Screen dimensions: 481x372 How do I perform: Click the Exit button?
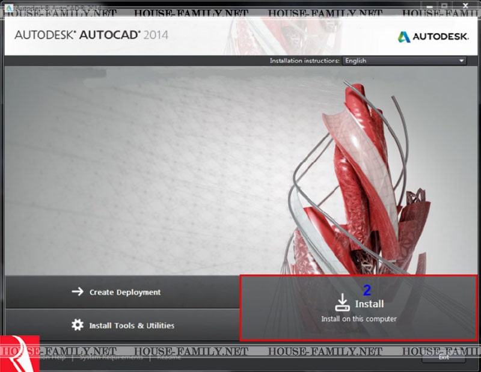click(444, 357)
